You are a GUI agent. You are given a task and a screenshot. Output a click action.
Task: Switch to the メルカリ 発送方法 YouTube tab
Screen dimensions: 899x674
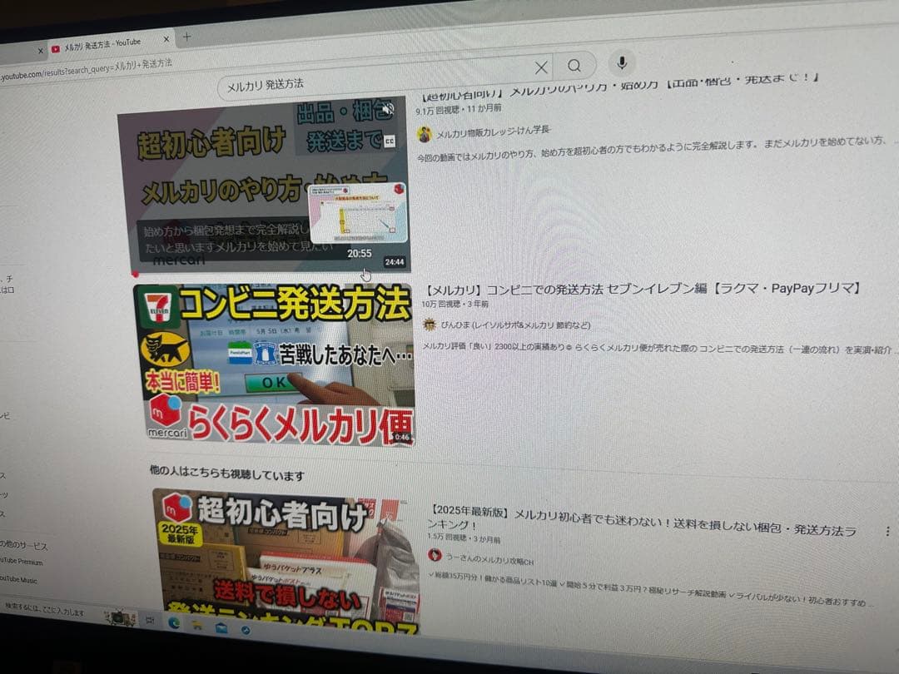click(100, 40)
